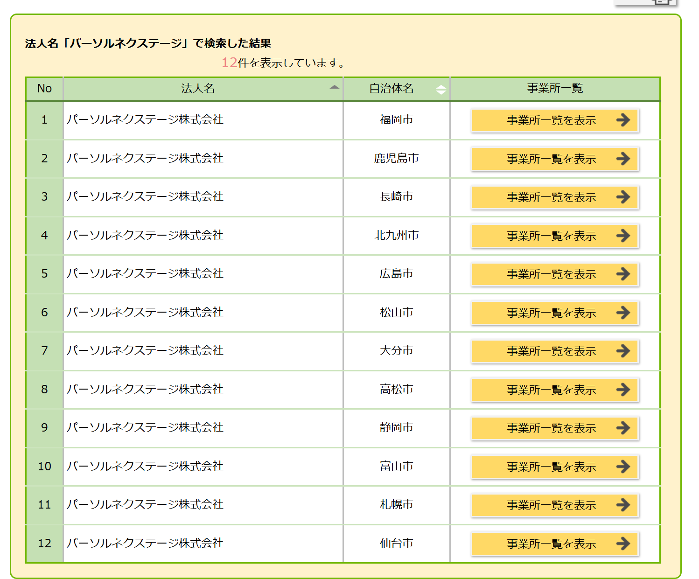
Task: Select the 鹿児島市 cell
Action: [397, 159]
